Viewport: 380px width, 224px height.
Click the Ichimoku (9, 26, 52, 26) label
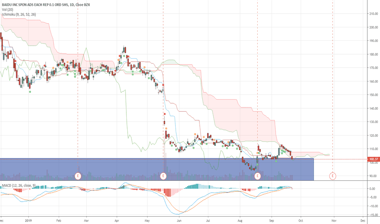point(19,14)
